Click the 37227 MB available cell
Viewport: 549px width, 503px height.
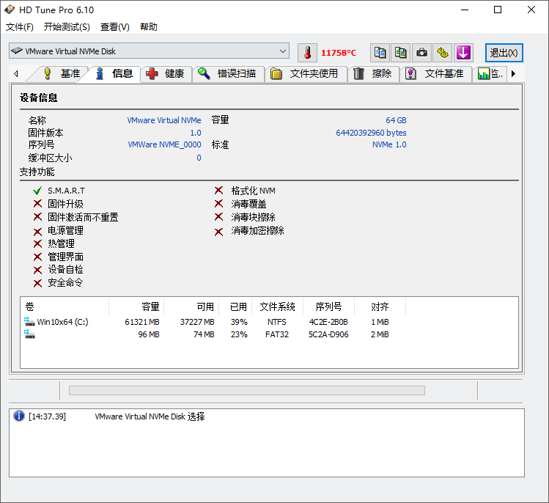(x=197, y=322)
